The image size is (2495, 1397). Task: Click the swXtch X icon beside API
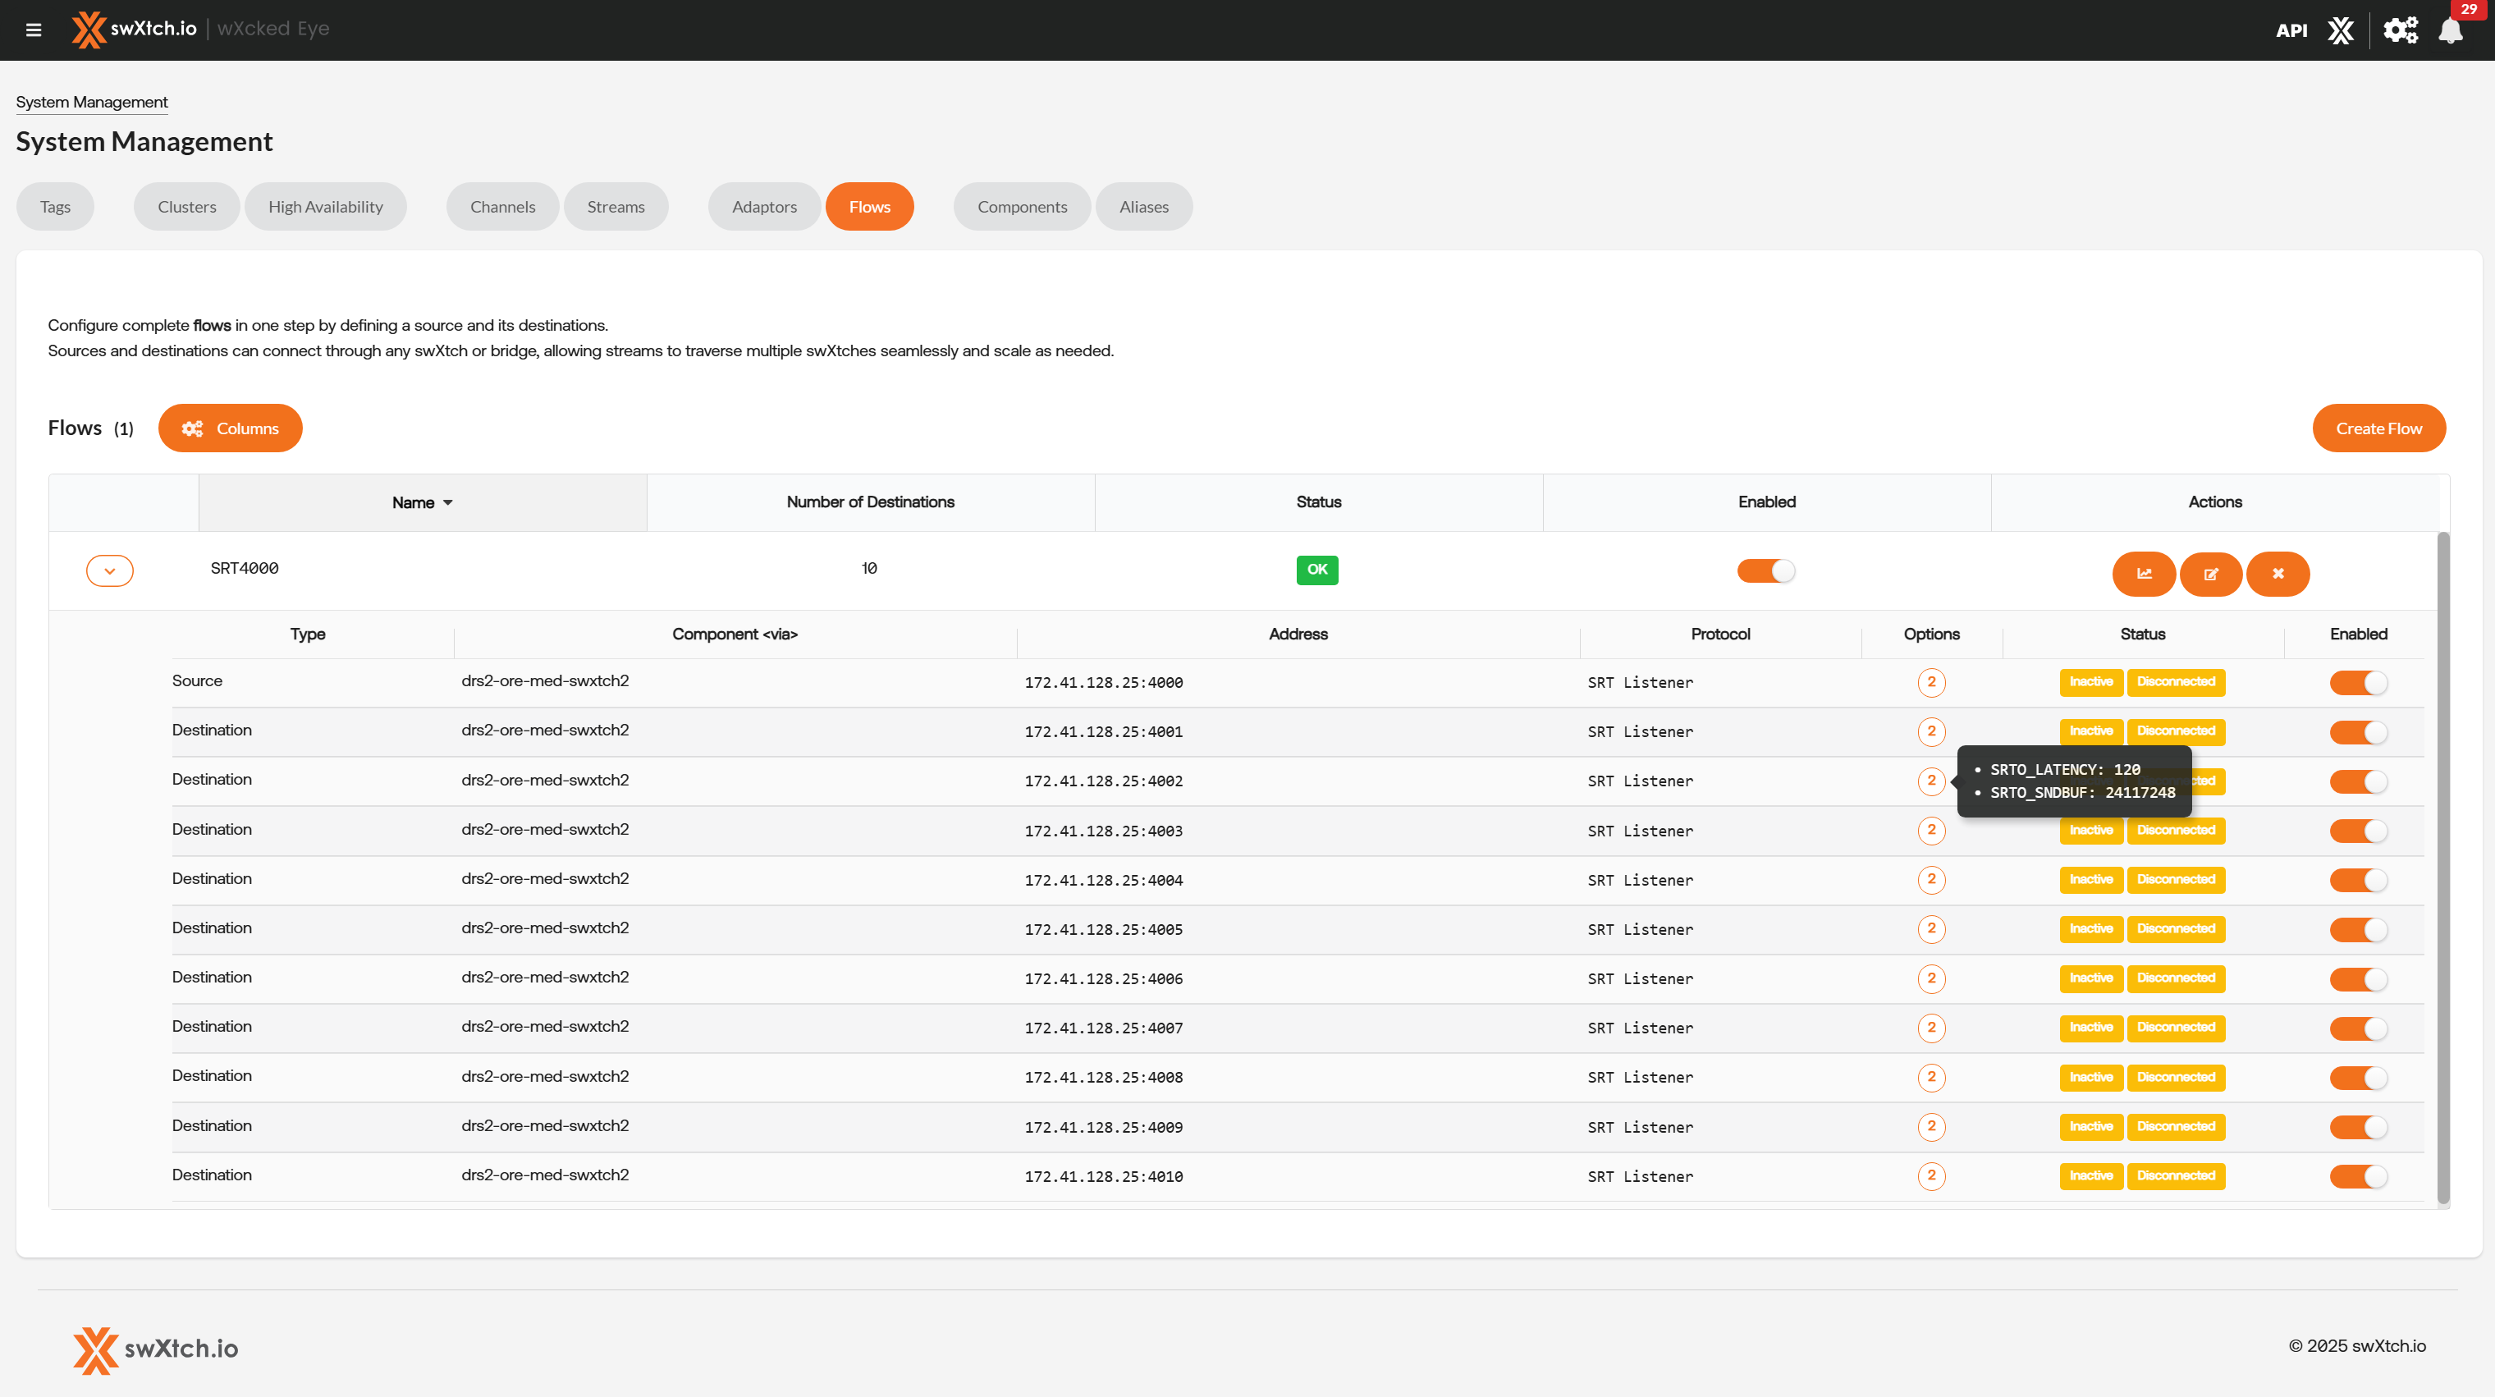click(2340, 30)
